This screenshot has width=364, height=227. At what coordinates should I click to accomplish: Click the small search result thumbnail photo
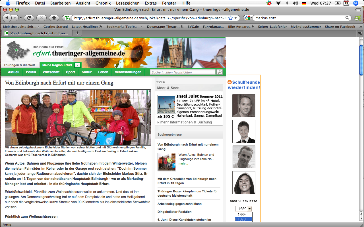(x=167, y=162)
